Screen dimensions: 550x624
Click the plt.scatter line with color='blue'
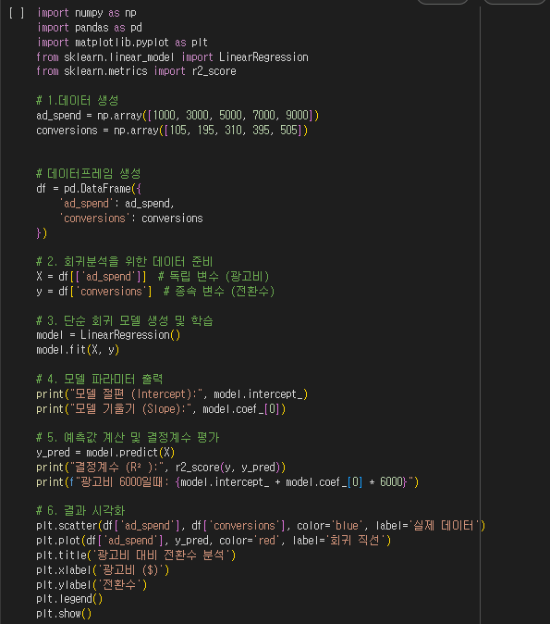(x=261, y=526)
